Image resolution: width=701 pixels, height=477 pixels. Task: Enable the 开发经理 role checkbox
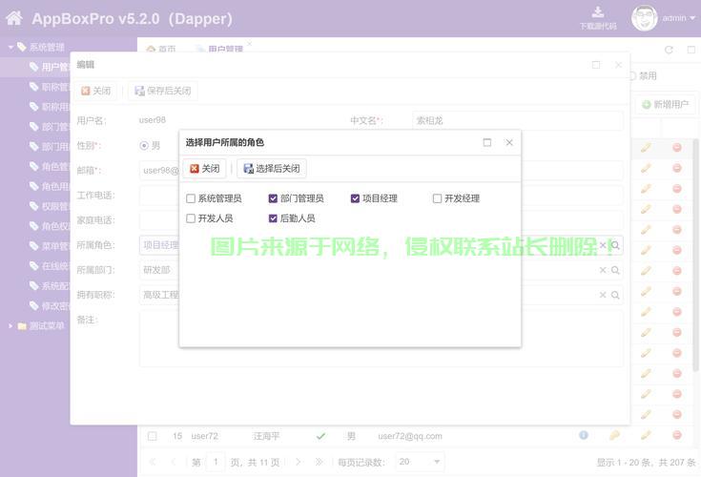(437, 198)
